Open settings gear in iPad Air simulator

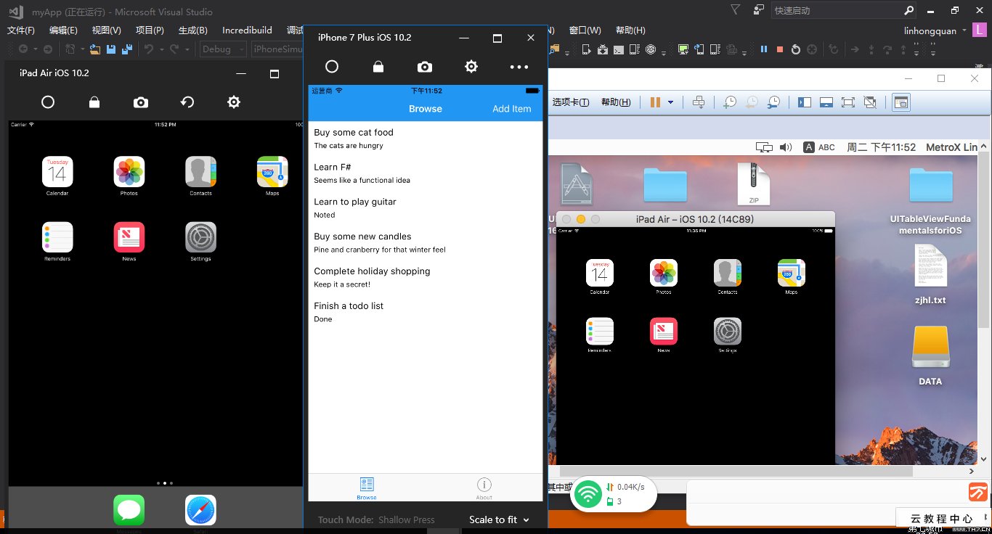tap(234, 102)
